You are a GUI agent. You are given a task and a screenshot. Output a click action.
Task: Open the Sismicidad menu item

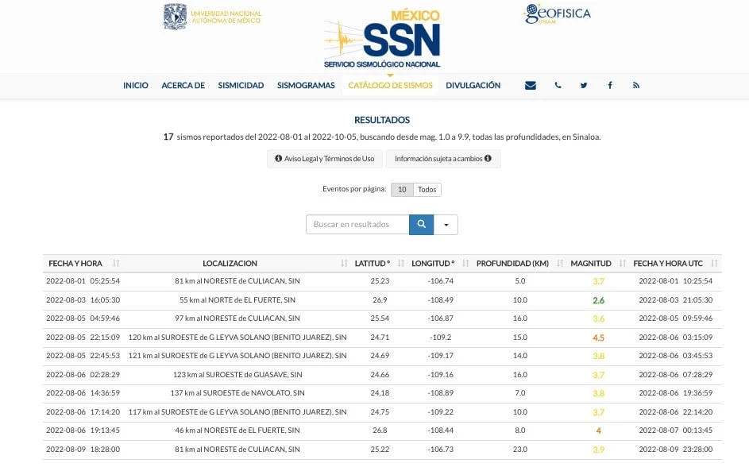tap(241, 86)
